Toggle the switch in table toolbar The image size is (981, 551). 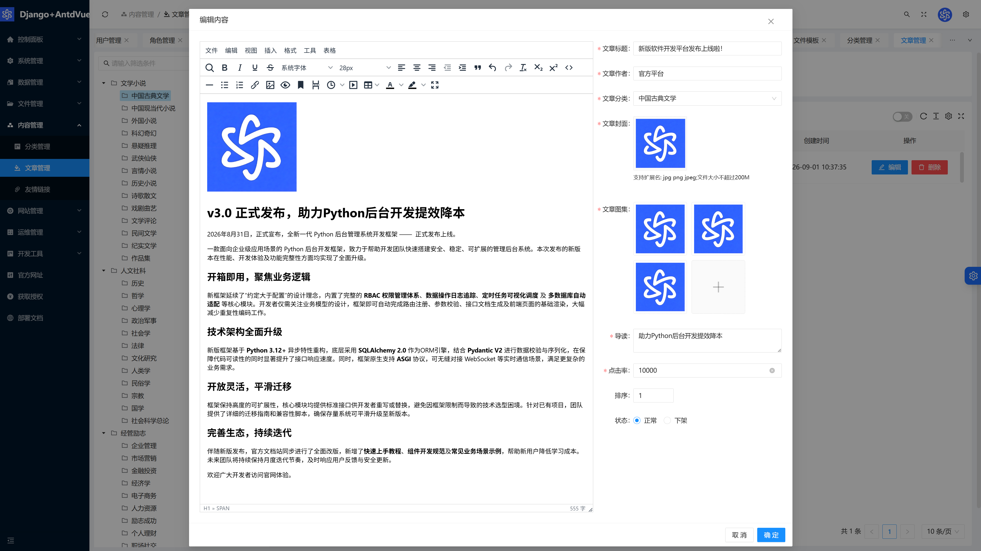[x=902, y=116]
